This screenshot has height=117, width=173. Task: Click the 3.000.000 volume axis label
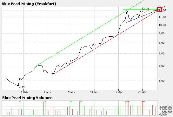(x=166, y=107)
